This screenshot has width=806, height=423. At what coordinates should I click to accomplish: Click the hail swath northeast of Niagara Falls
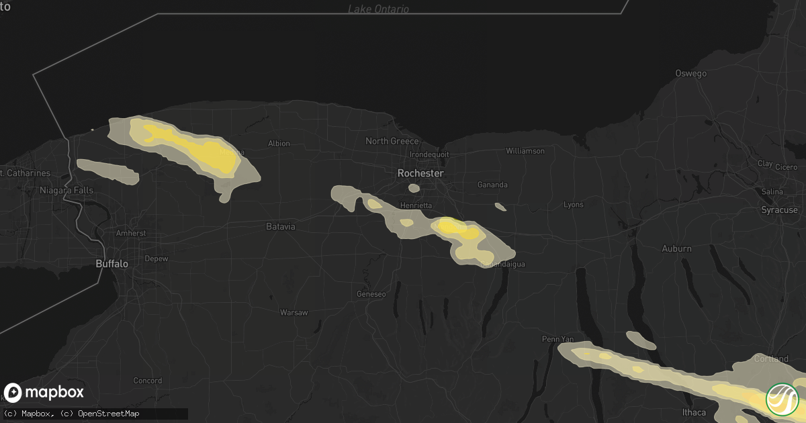click(107, 171)
